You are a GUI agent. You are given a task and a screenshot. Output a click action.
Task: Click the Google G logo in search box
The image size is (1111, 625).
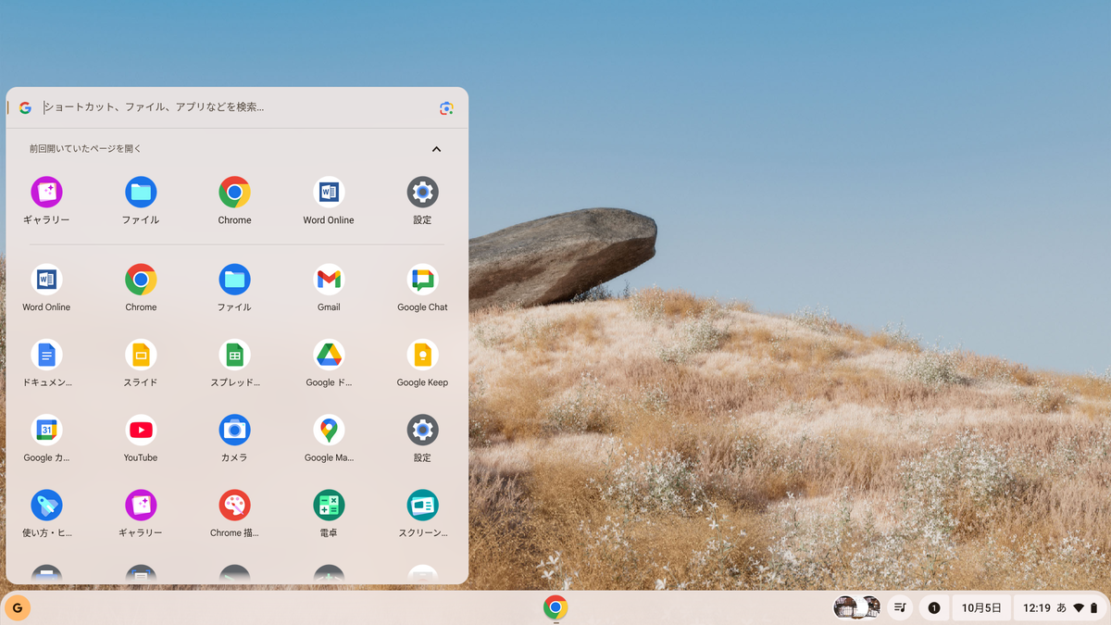(25, 107)
